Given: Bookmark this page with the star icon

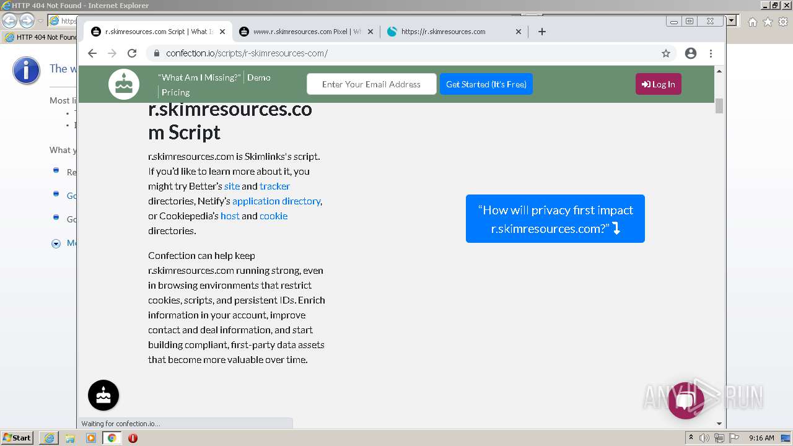Looking at the screenshot, I should pyautogui.click(x=666, y=53).
